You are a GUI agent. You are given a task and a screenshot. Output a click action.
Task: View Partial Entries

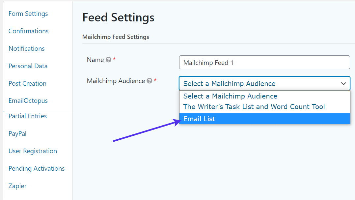click(x=27, y=116)
